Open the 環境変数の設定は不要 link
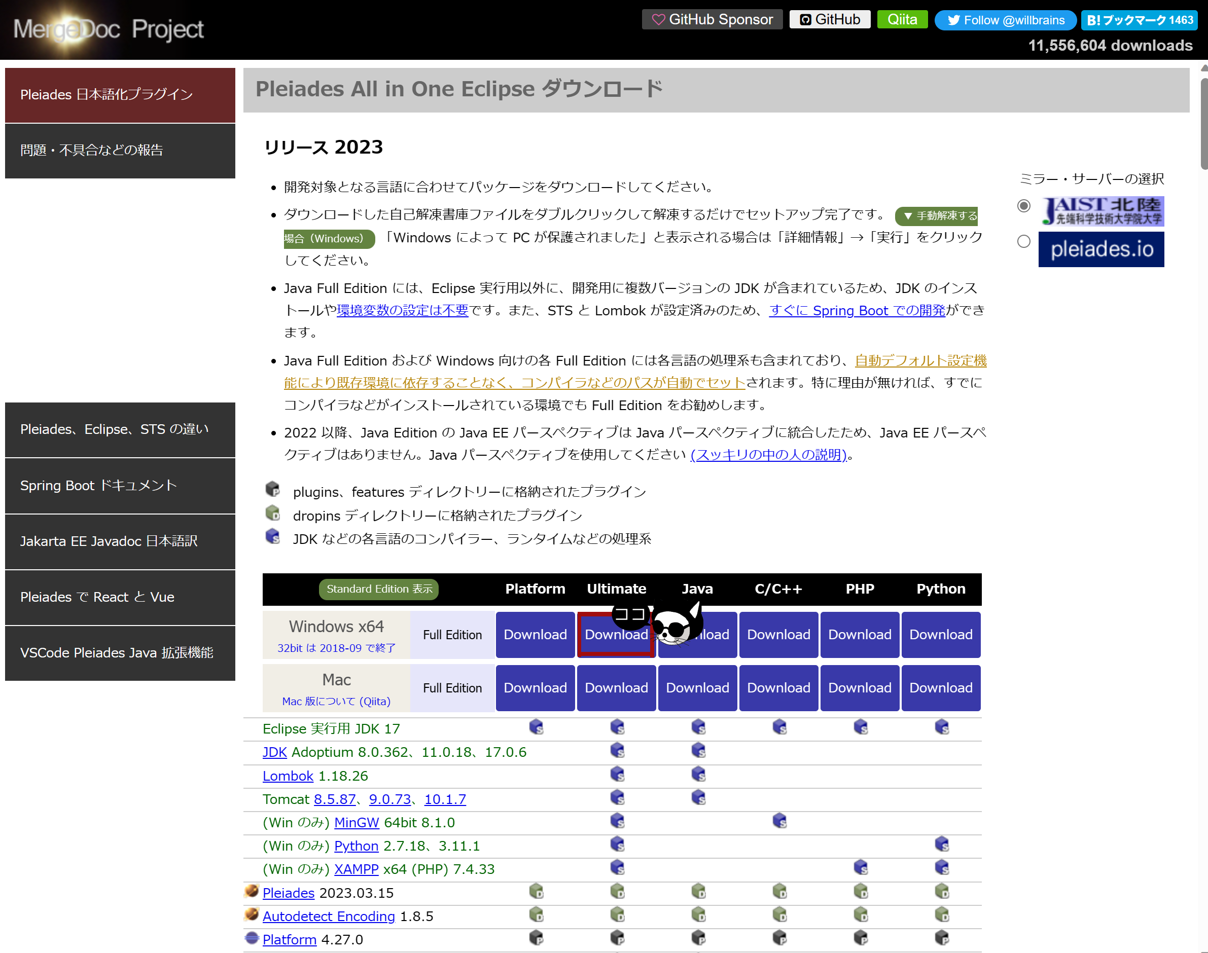The image size is (1208, 953). click(x=402, y=311)
